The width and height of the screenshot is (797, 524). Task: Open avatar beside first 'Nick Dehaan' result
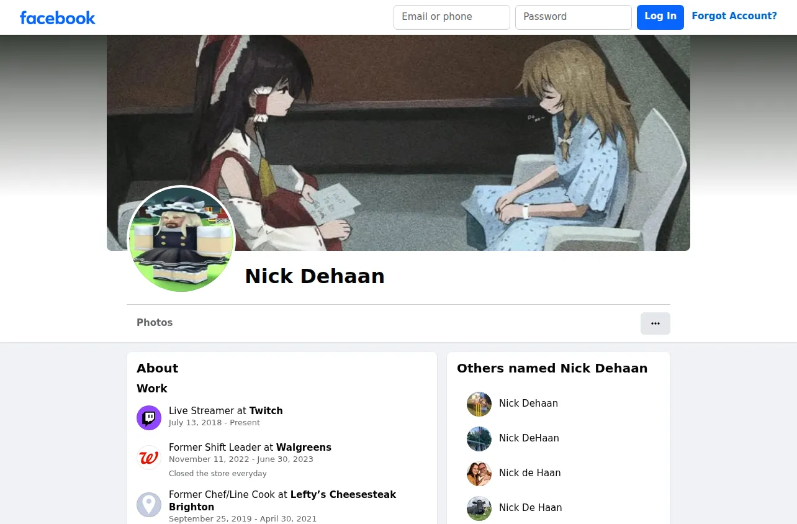[479, 404]
